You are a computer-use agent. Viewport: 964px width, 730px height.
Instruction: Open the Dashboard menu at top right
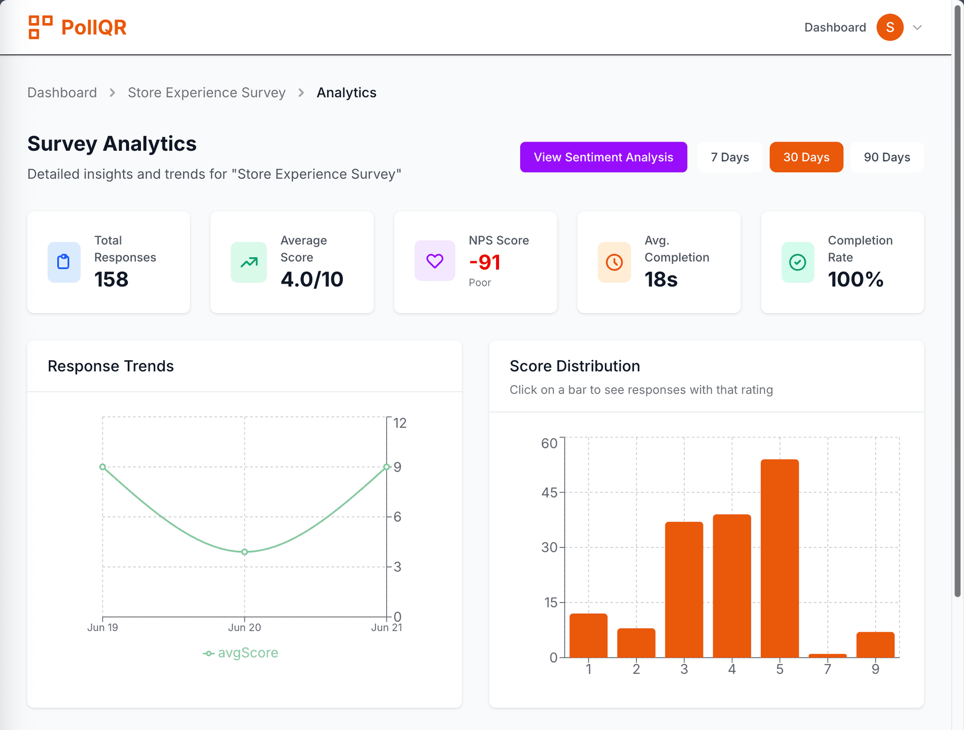(x=835, y=27)
